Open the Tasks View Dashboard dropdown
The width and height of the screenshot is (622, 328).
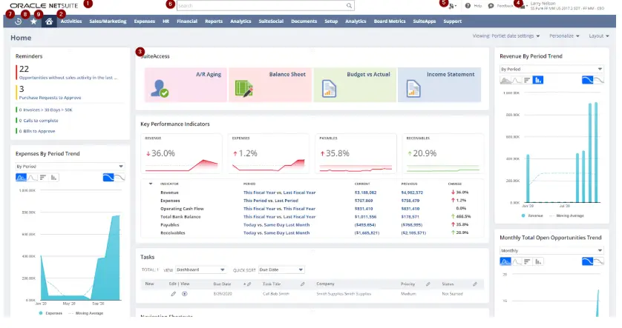(x=200, y=270)
